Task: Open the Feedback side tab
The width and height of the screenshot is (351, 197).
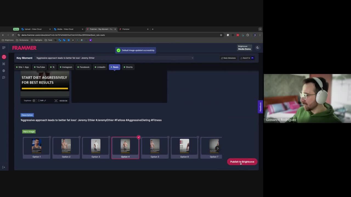Action: pos(260,107)
